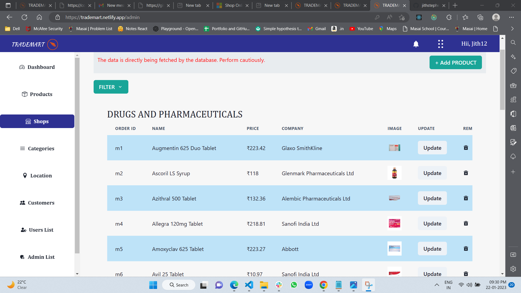Delete the Augmentin 625 Duo Tablet row
521x293 pixels.
466,148
